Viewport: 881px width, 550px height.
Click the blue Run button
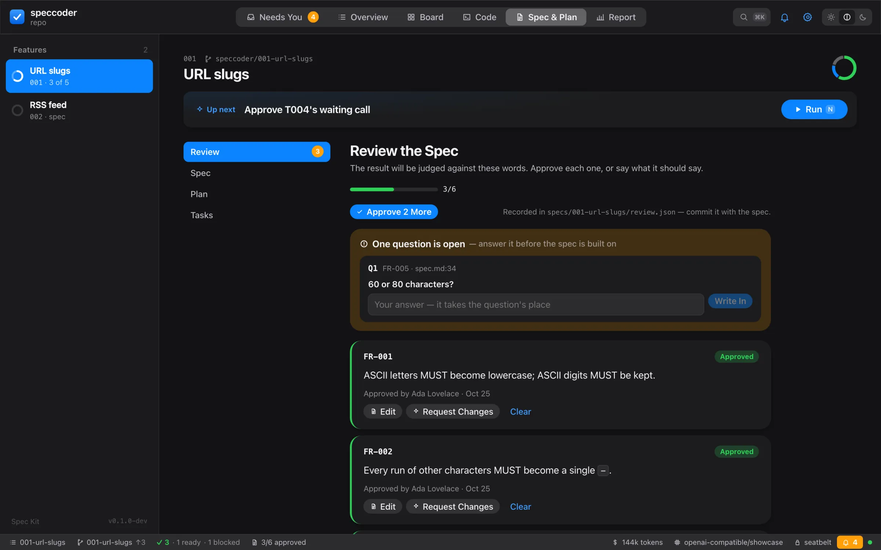(814, 109)
